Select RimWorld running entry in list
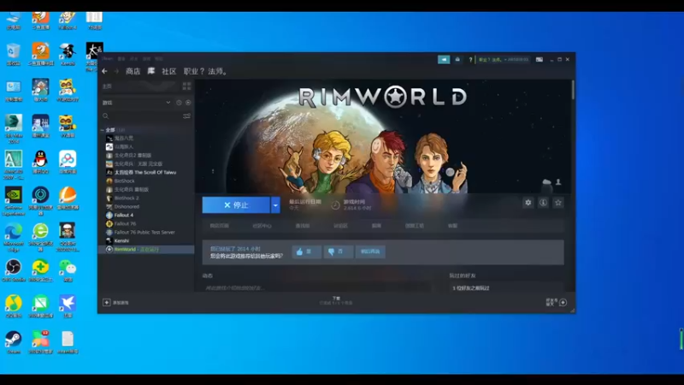 point(146,249)
